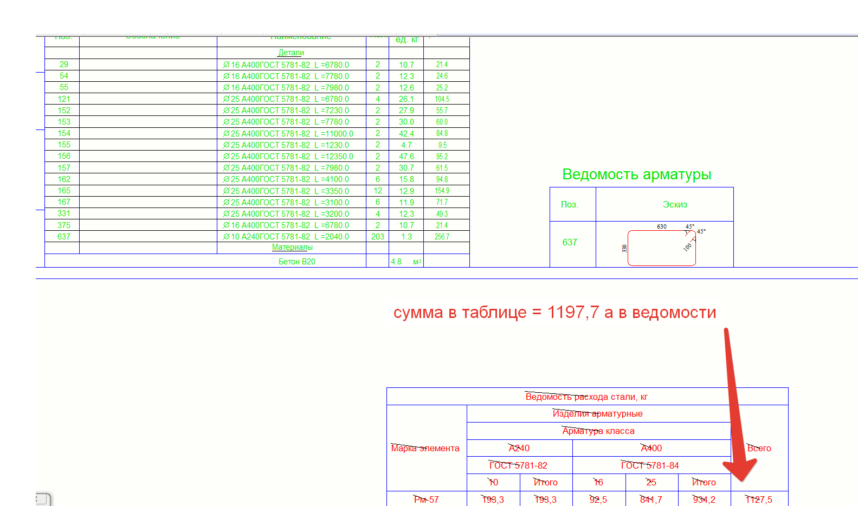Select the A400 class header cell
Screen dimensions: 858x506
[x=651, y=448]
